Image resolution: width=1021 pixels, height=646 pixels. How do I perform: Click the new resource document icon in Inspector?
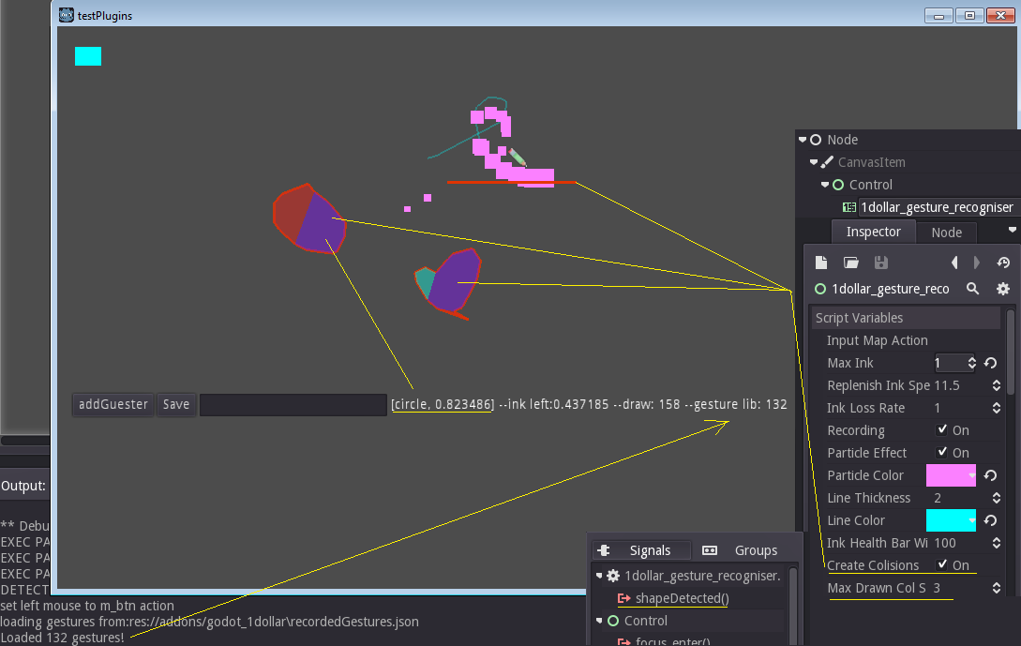click(x=821, y=263)
